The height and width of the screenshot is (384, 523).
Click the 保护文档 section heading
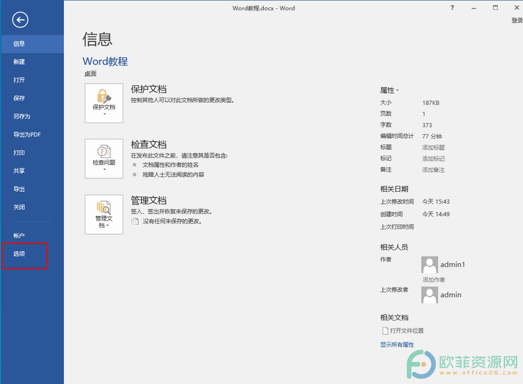click(x=149, y=89)
